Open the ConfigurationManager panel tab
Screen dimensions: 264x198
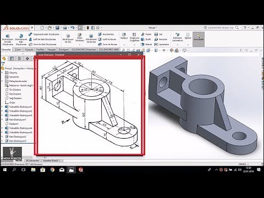tap(20, 58)
